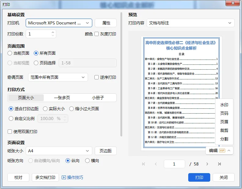Choose 实际大小 radio option
The height and width of the screenshot is (189, 242).
(45, 109)
